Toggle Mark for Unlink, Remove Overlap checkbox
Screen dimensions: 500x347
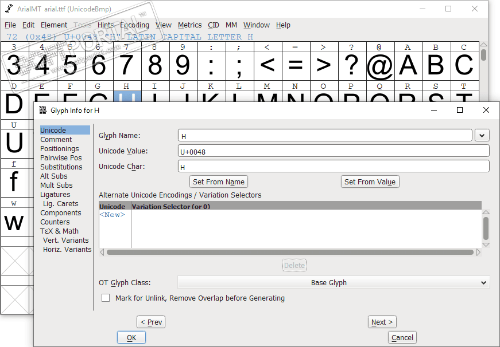[x=106, y=298]
